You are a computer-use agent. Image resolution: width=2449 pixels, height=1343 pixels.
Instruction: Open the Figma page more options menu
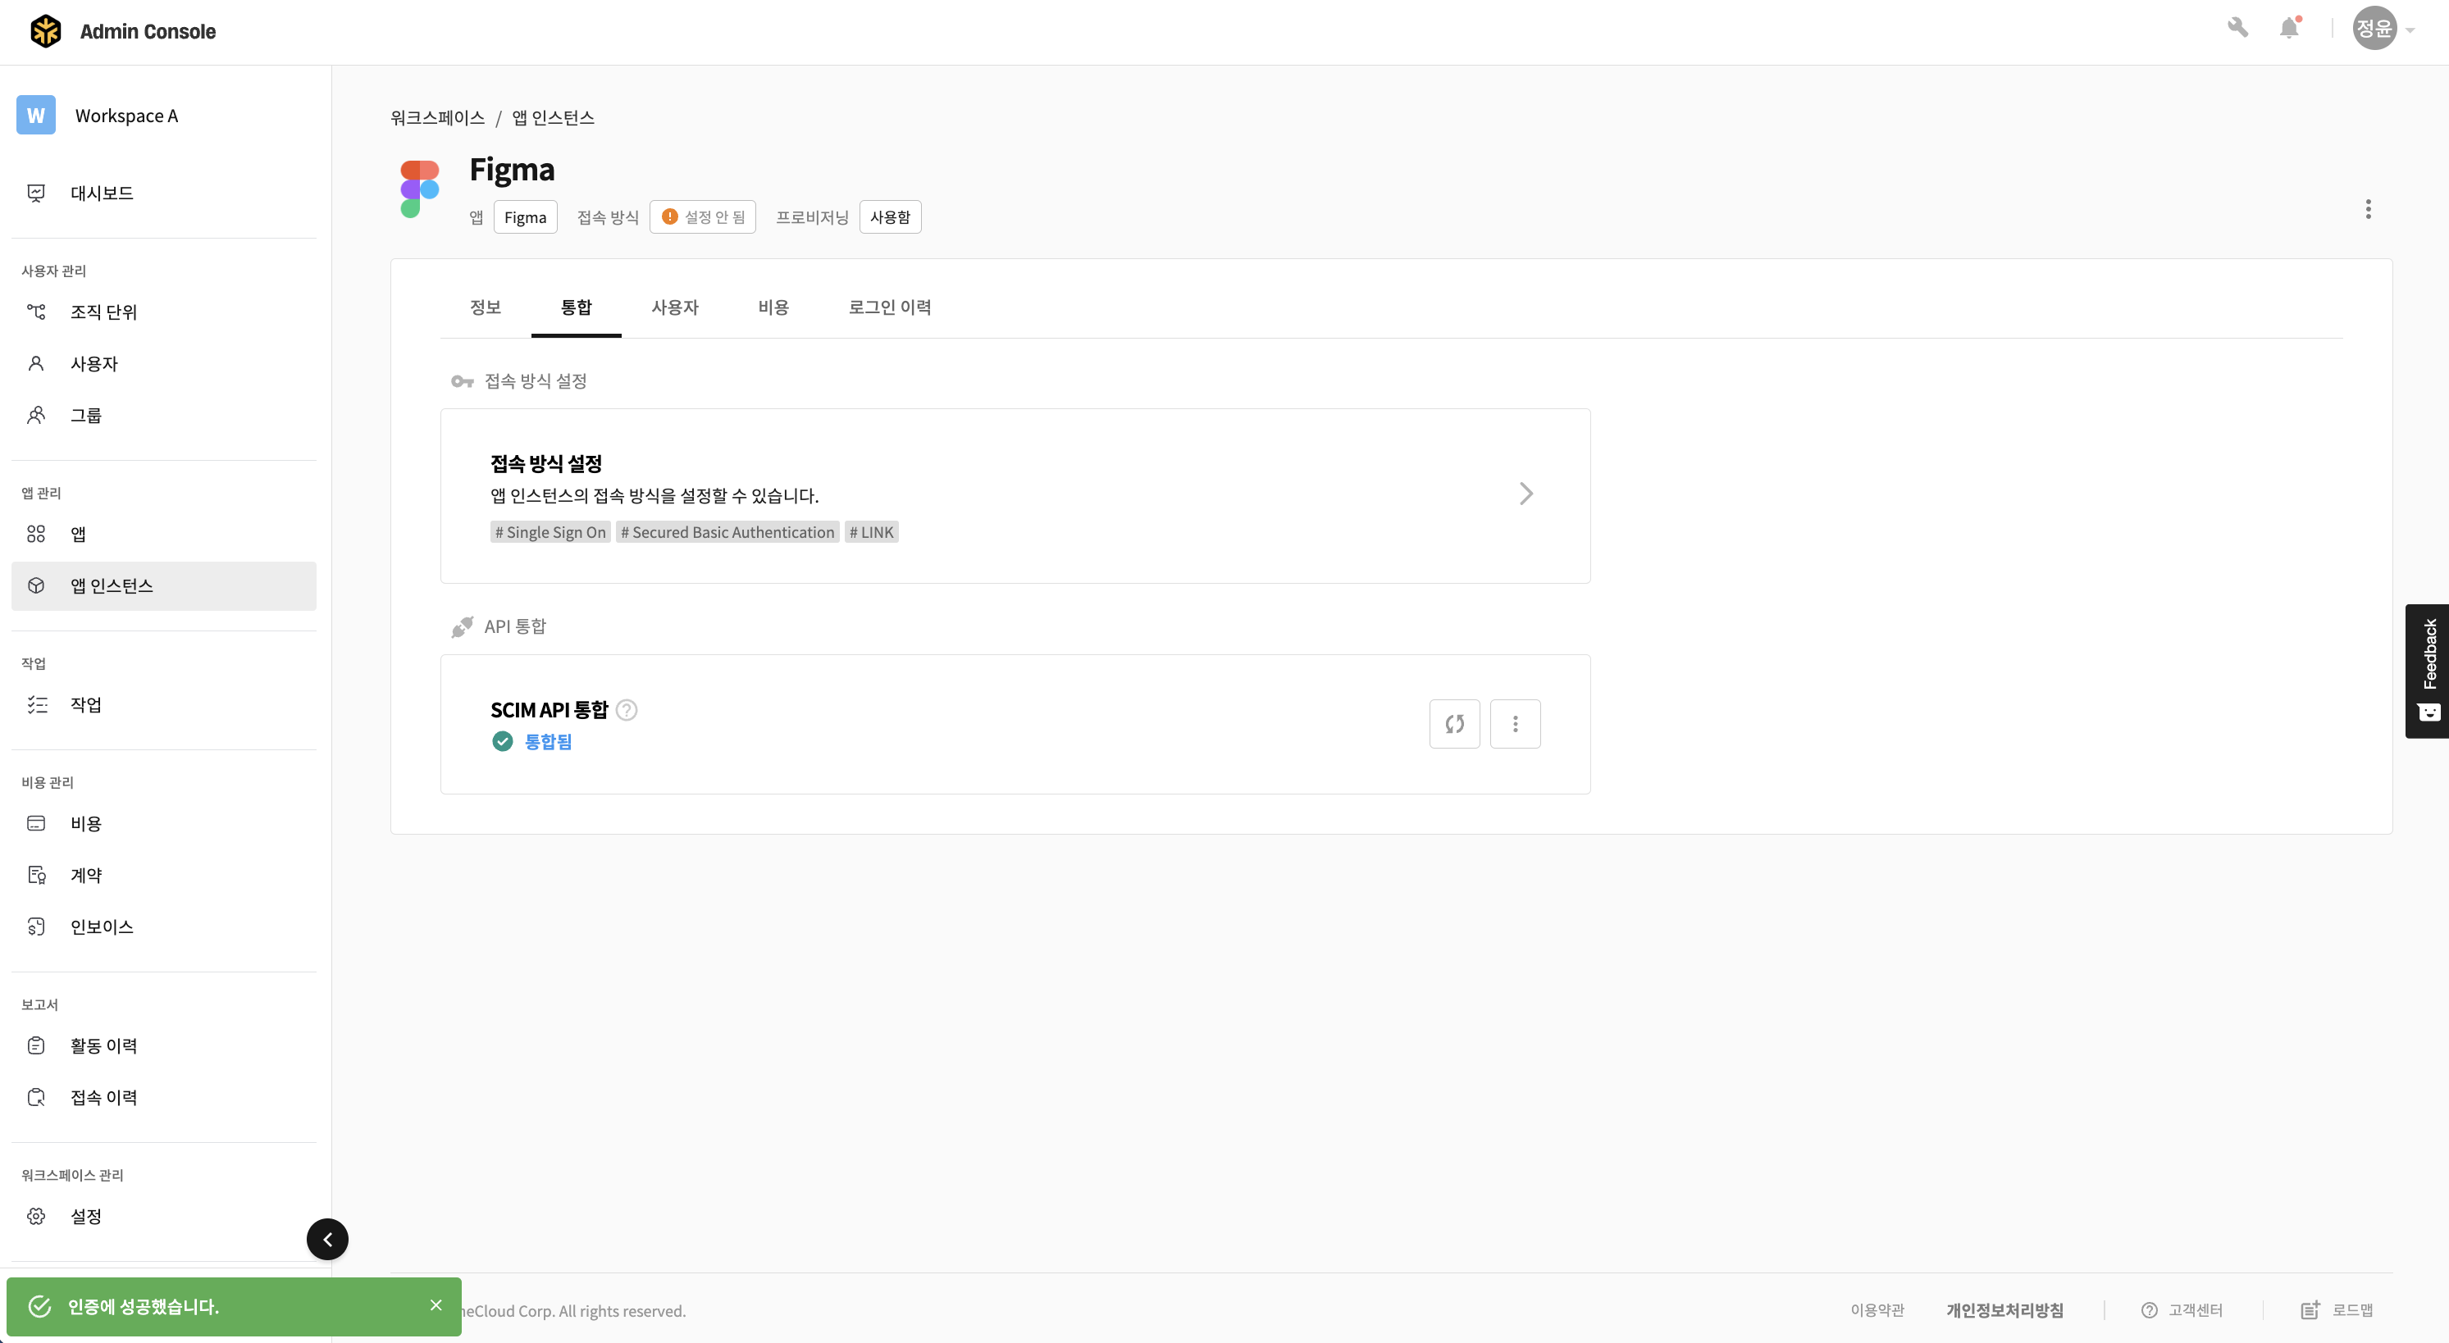2368,209
